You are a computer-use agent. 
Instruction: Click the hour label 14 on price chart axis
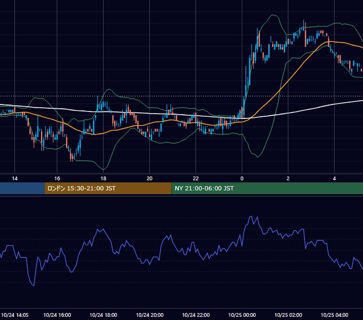click(x=14, y=179)
